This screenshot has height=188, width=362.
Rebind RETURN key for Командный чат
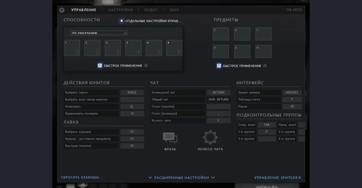tap(218, 92)
